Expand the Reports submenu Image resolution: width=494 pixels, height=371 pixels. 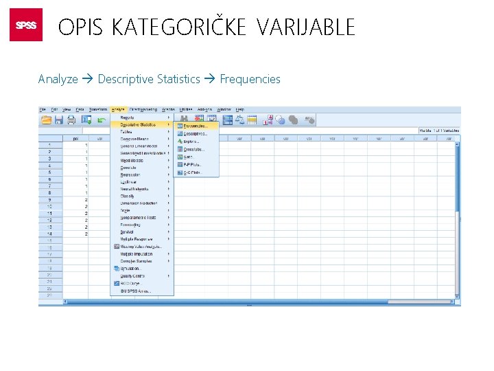[142, 117]
